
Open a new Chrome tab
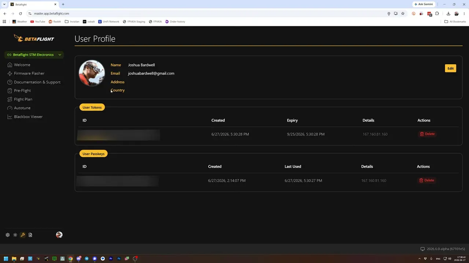(63, 4)
